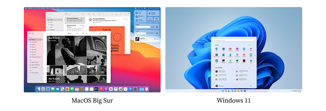This screenshot has height=111, width=326.
Task: Open Messages in the macOS Dock
Action: 53,89
